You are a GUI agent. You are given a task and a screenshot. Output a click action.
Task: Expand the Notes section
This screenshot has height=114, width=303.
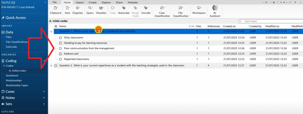(44, 98)
